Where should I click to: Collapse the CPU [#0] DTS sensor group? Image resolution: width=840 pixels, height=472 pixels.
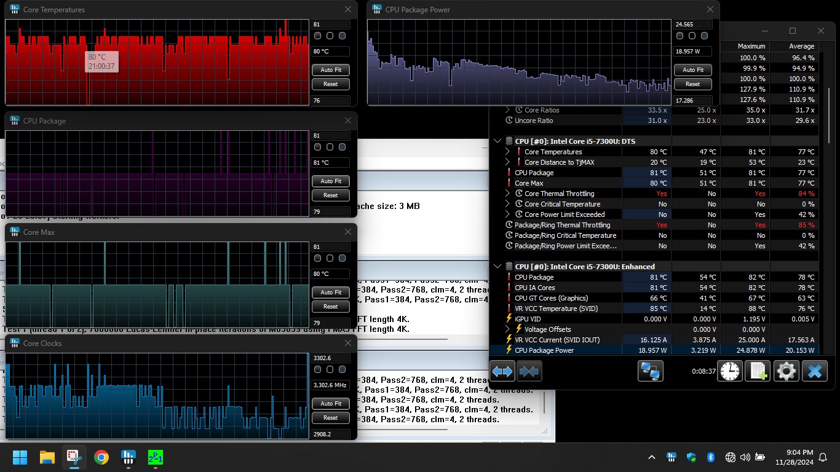tap(497, 141)
